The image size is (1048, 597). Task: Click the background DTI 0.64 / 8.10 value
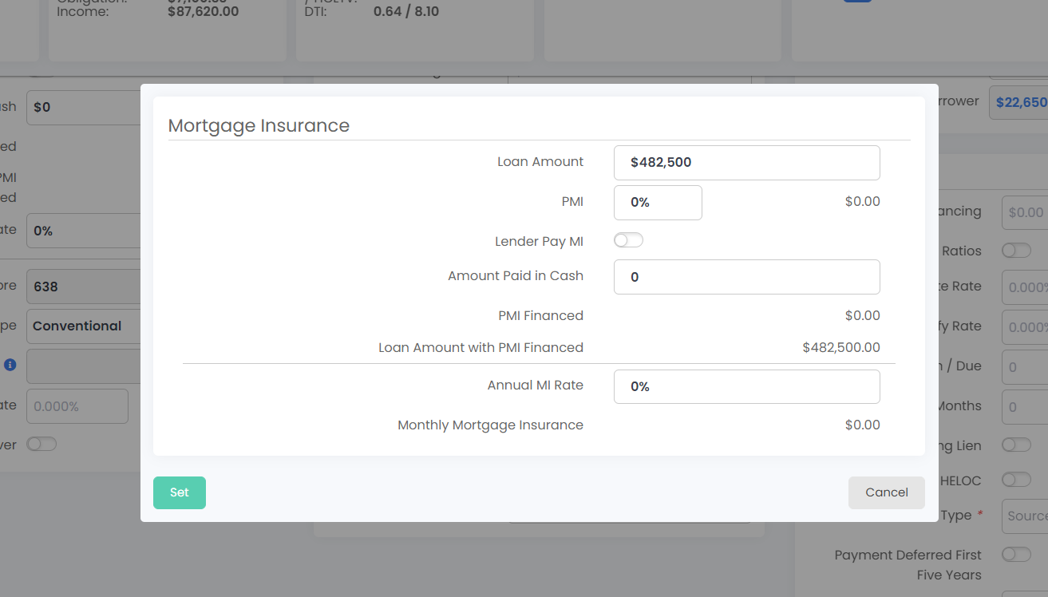pos(406,11)
